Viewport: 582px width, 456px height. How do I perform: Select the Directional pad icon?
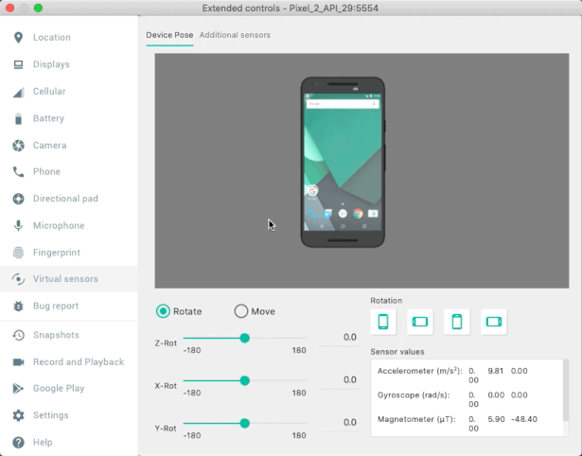pyautogui.click(x=18, y=199)
